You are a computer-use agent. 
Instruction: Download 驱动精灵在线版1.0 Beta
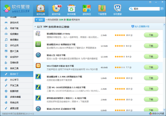[x=151, y=35]
